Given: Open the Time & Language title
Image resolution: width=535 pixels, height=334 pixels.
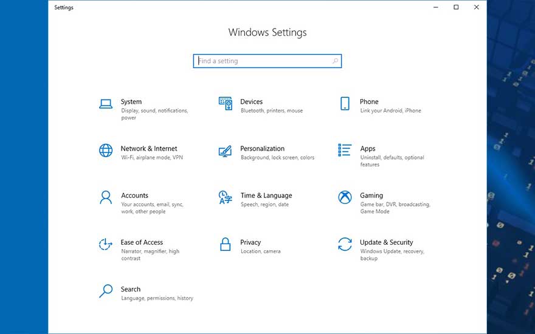Looking at the screenshot, I should point(266,196).
